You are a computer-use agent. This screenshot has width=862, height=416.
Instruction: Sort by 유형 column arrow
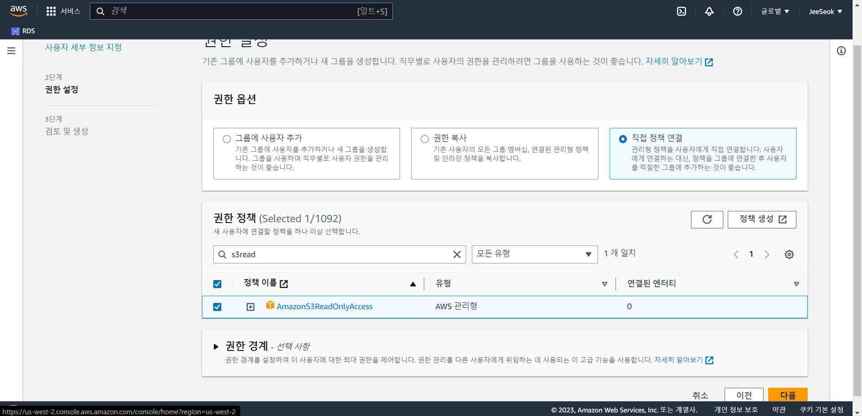(605, 284)
